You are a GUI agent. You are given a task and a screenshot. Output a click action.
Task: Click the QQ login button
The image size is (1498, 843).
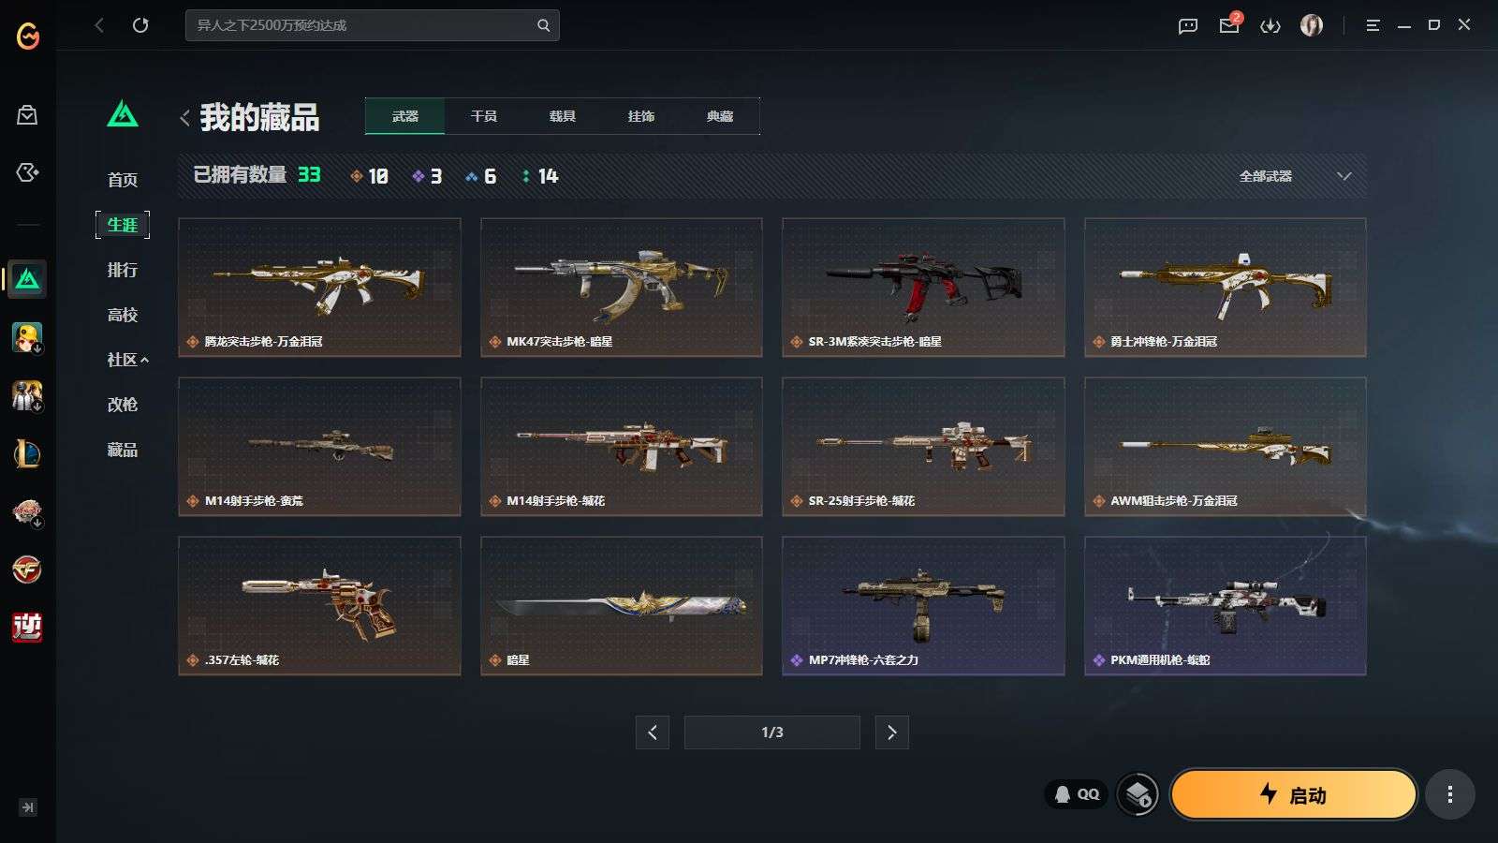1077,794
